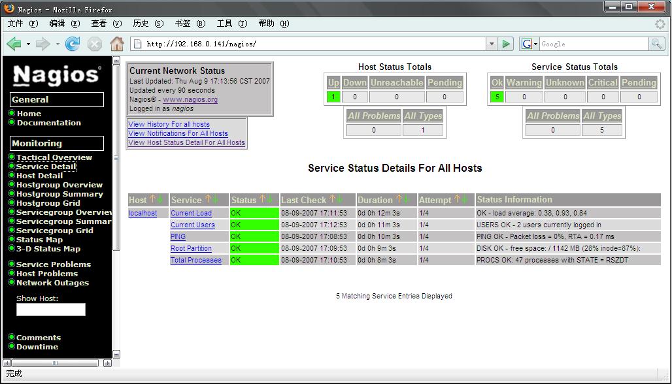
Task: Click the magnifier search button
Action: [x=656, y=44]
